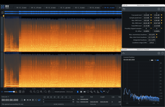
Task: Rewind to the start of file
Action: (27, 100)
